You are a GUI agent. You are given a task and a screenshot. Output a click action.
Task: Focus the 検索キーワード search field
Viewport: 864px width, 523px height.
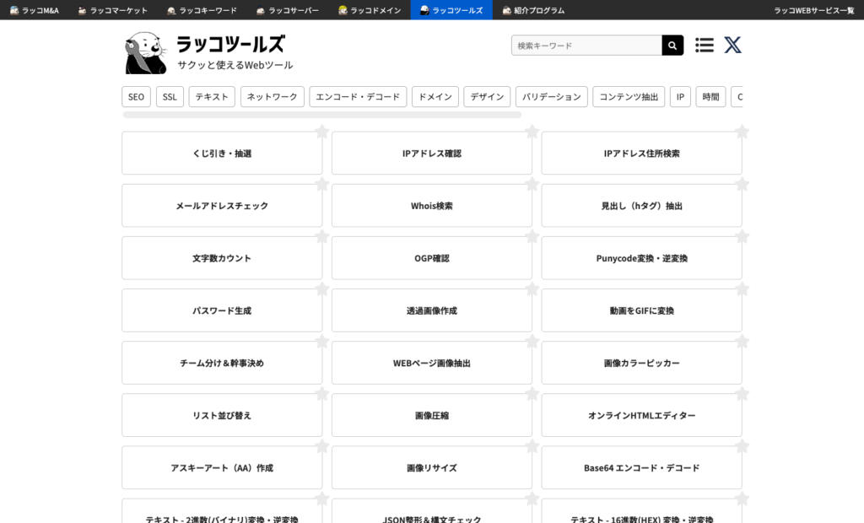[x=586, y=46]
